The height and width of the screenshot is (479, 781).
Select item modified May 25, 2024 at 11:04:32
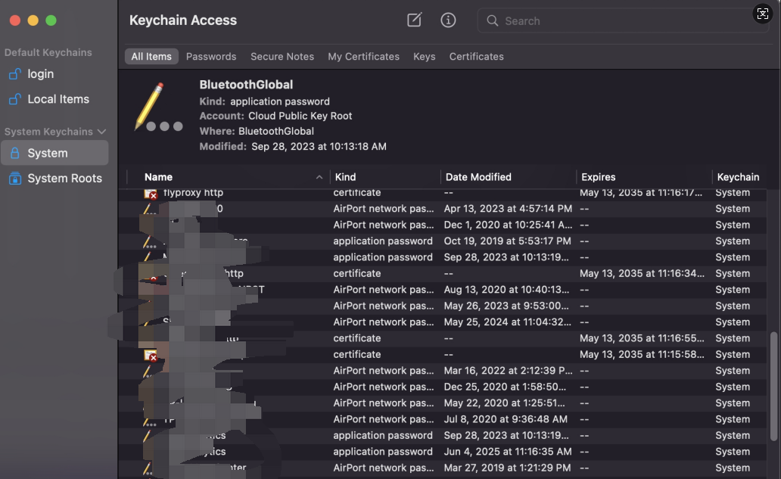pos(508,322)
